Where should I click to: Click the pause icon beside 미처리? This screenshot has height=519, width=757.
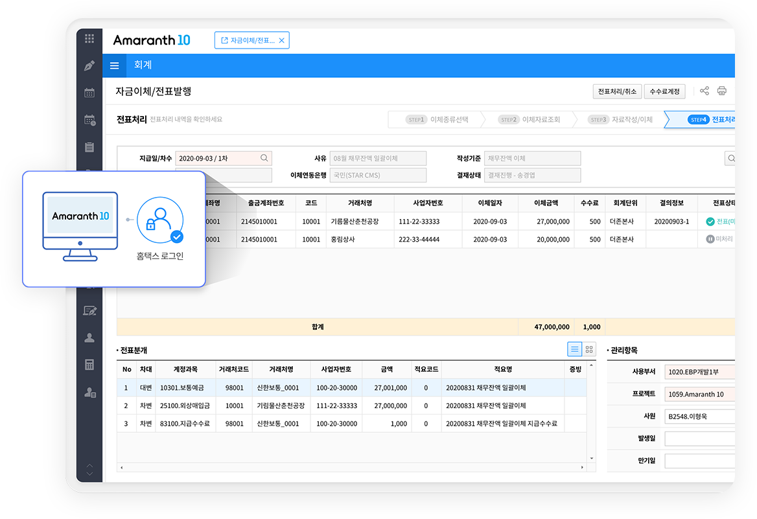click(x=710, y=239)
